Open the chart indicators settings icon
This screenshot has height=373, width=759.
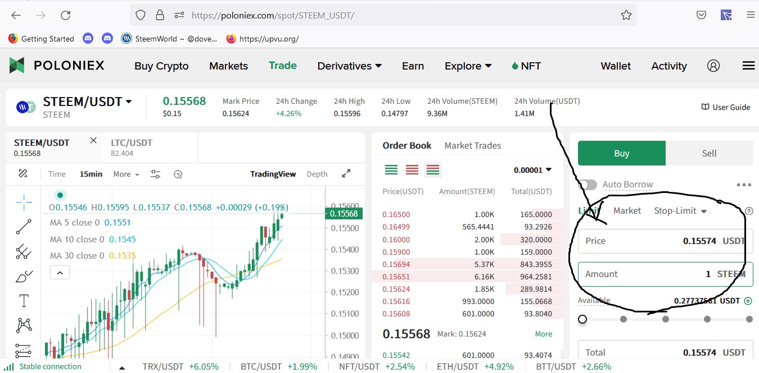[x=156, y=174]
